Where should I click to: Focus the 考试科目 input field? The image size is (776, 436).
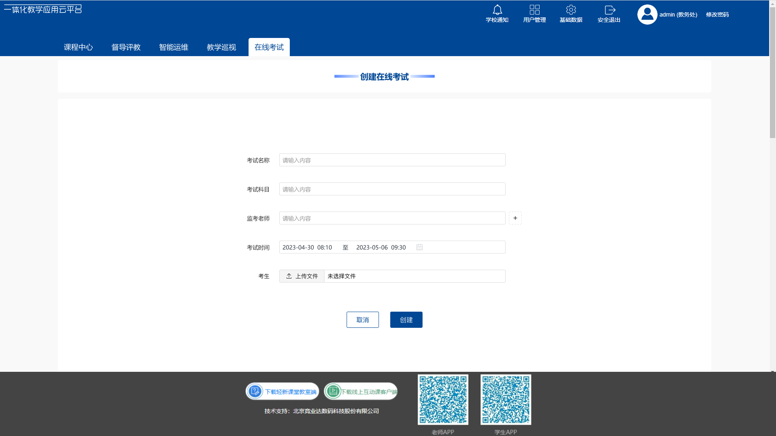pyautogui.click(x=392, y=189)
